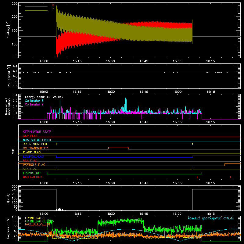Click the raised SC_TRANSMITTER step segment
The width and height of the screenshot is (244, 244).
tap(118, 147)
